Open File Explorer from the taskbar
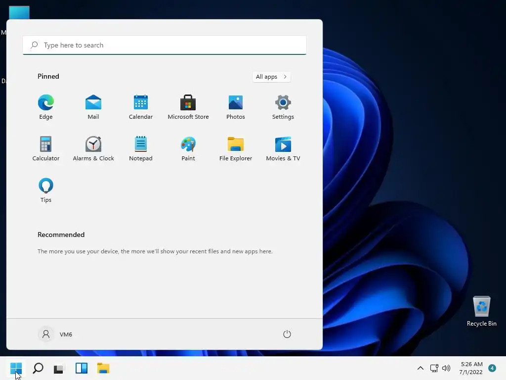The image size is (506, 380). (103, 368)
